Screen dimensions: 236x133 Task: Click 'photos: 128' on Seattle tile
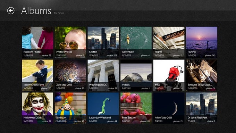click(112, 56)
